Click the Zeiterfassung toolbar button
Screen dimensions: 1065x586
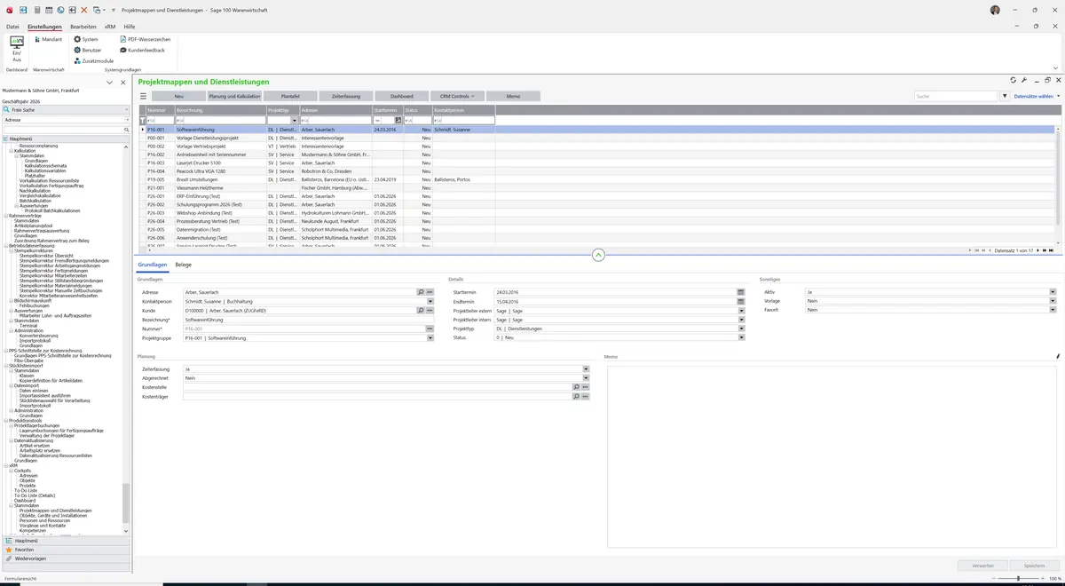(346, 96)
